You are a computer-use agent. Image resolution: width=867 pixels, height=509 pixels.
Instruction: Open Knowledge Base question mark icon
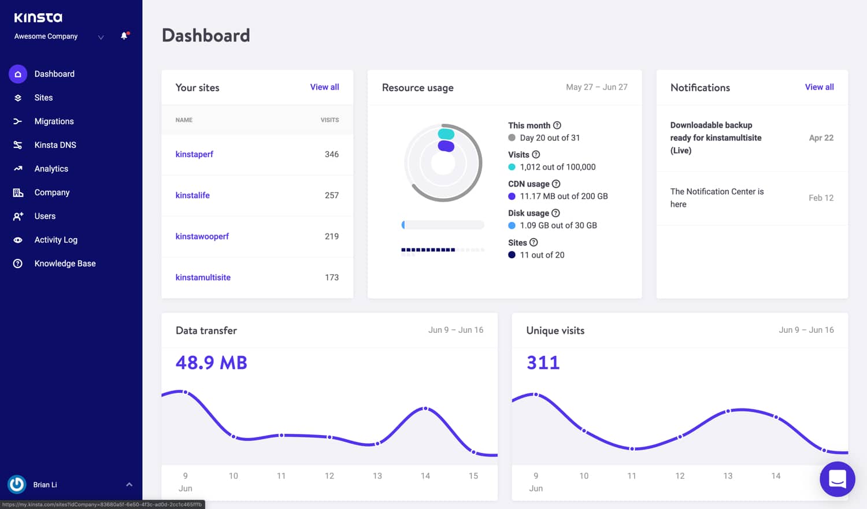point(18,263)
